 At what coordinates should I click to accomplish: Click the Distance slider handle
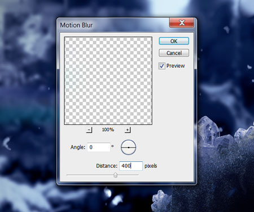[116, 175]
